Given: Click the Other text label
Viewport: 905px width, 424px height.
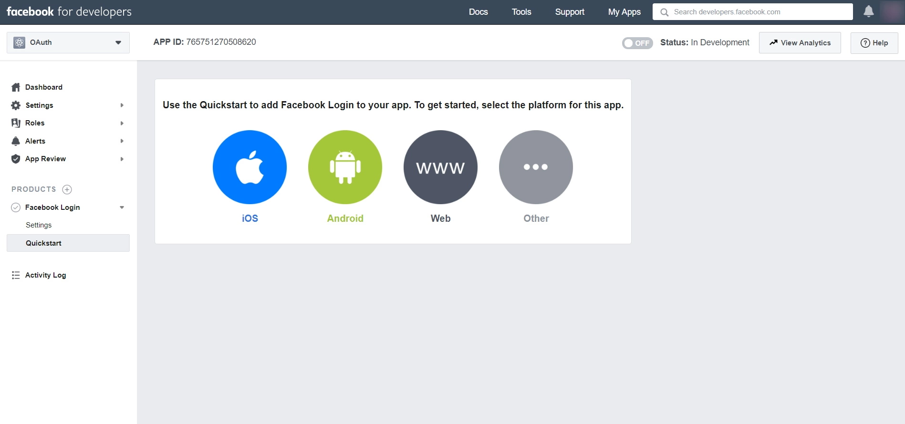Looking at the screenshot, I should [536, 218].
